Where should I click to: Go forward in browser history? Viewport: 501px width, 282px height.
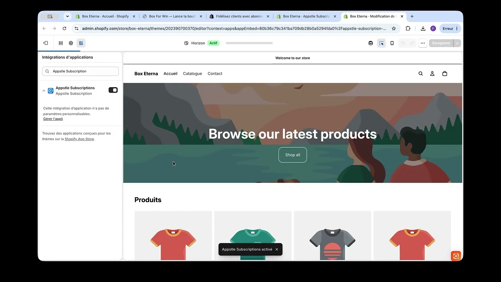point(54,29)
